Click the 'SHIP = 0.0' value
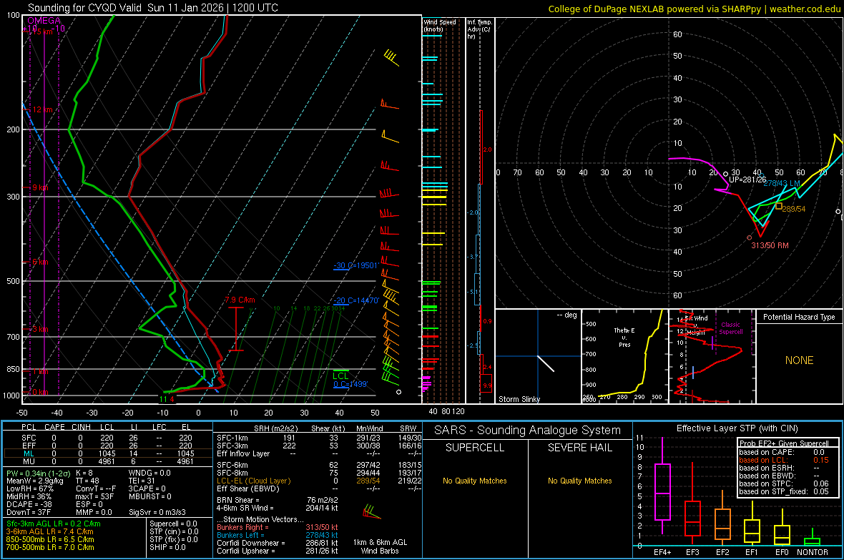Screen dimensions: 844x560 (x=167, y=547)
